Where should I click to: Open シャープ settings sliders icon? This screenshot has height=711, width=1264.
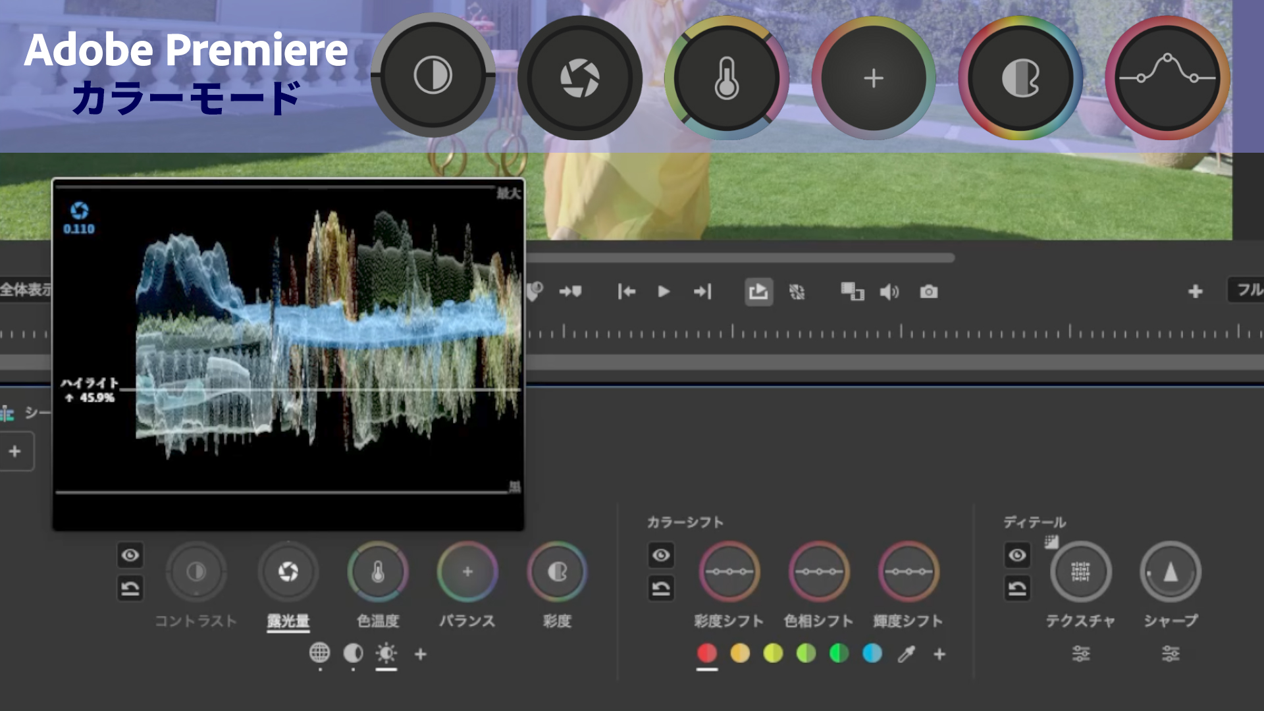(1171, 654)
